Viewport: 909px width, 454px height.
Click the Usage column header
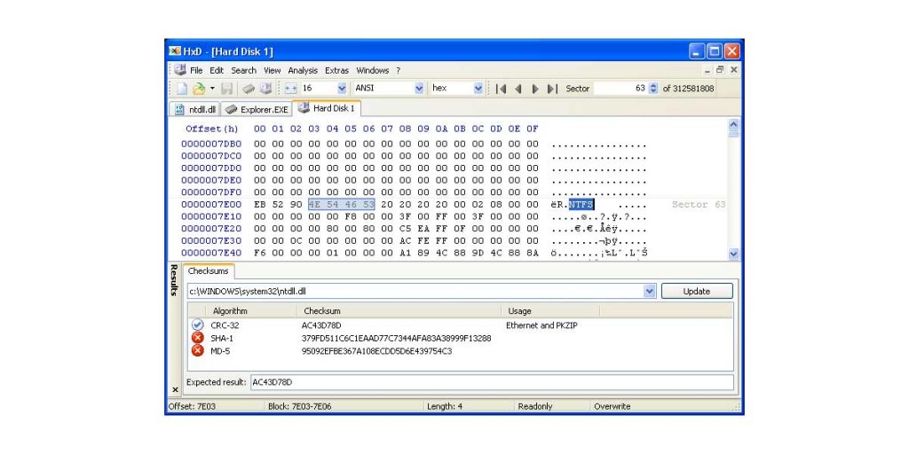[x=550, y=311]
